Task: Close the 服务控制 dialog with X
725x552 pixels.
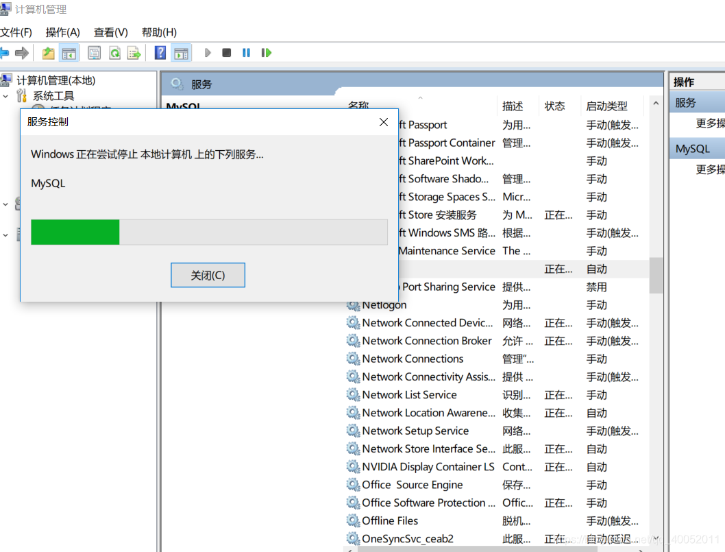Action: (x=383, y=121)
